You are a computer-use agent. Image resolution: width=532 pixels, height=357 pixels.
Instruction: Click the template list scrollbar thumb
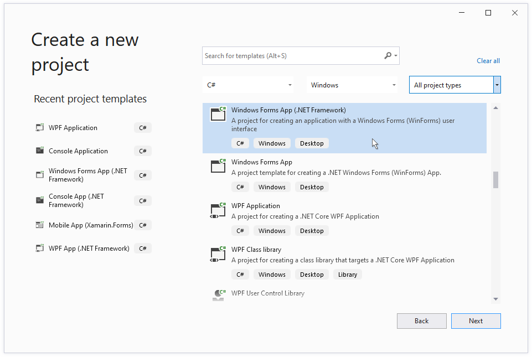[495, 180]
